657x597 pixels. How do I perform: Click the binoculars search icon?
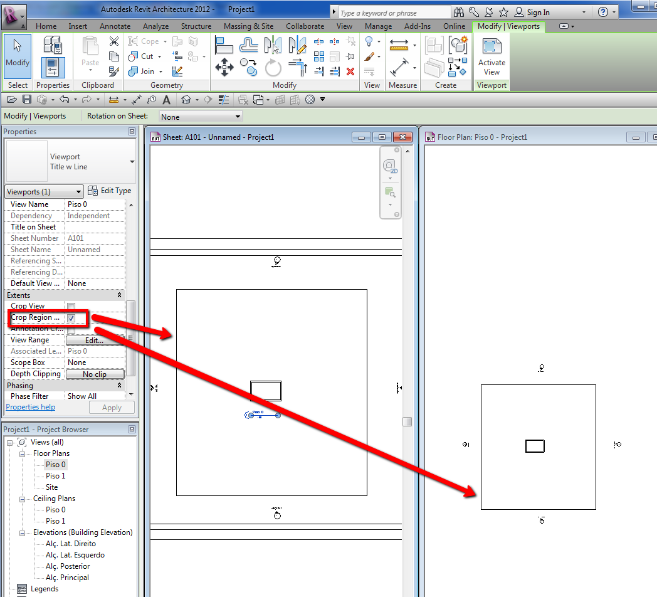pos(459,12)
